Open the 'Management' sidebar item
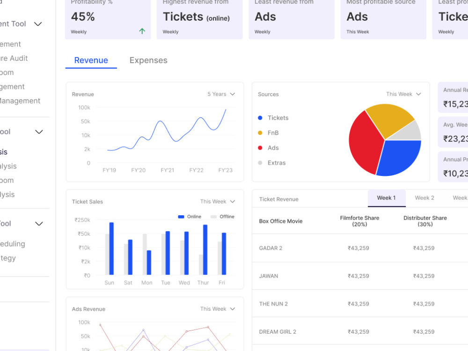 click(x=20, y=101)
